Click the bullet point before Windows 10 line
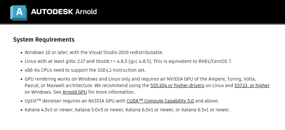The image size is (285, 130). coord(21,53)
